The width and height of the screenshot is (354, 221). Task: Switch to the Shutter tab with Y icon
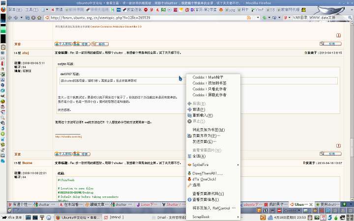coord(174,204)
